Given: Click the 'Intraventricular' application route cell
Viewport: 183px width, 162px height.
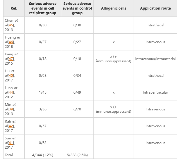Looking at the screenshot, I should tap(155, 92).
